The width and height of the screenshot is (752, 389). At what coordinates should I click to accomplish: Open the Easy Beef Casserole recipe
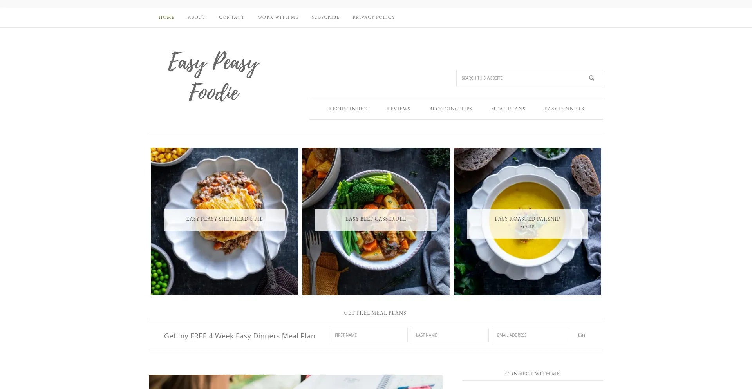[376, 219]
